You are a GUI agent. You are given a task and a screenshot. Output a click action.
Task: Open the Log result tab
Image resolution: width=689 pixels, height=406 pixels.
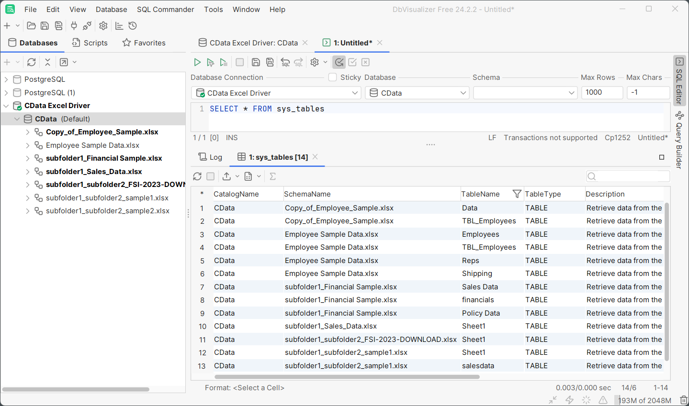coord(211,157)
